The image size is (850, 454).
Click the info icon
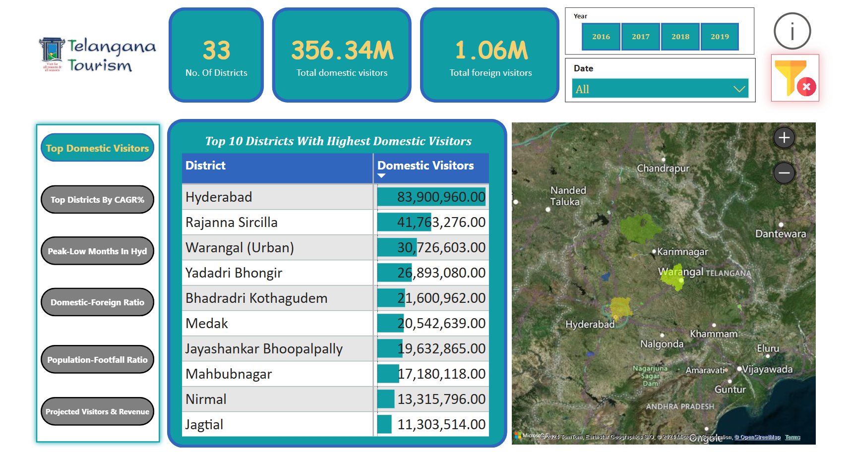pos(792,31)
